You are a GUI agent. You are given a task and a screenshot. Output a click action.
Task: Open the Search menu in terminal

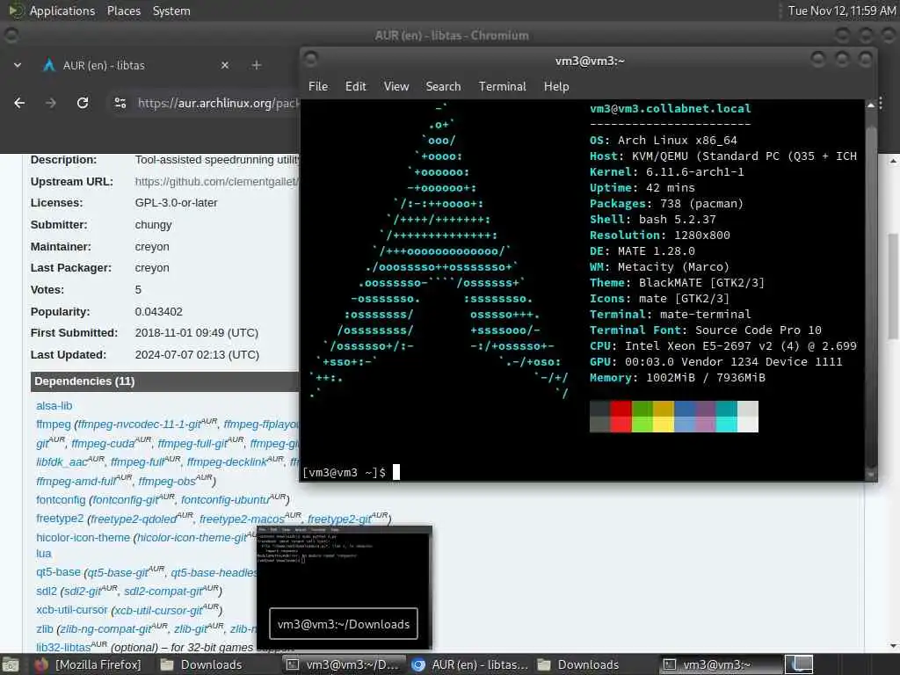click(x=443, y=87)
